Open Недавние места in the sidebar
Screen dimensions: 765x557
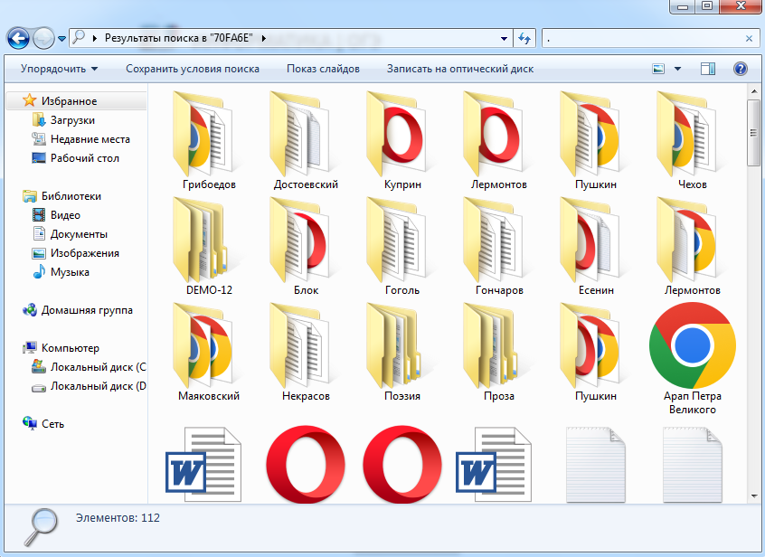(90, 139)
